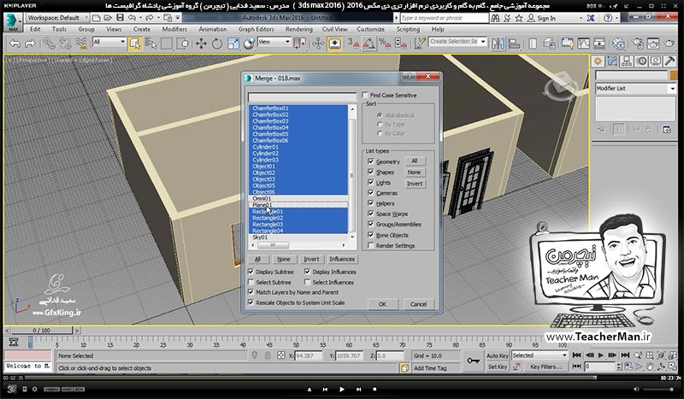Image resolution: width=684 pixels, height=399 pixels.
Task: Activate the Unlink Selection tool
Action: pyautogui.click(x=65, y=44)
